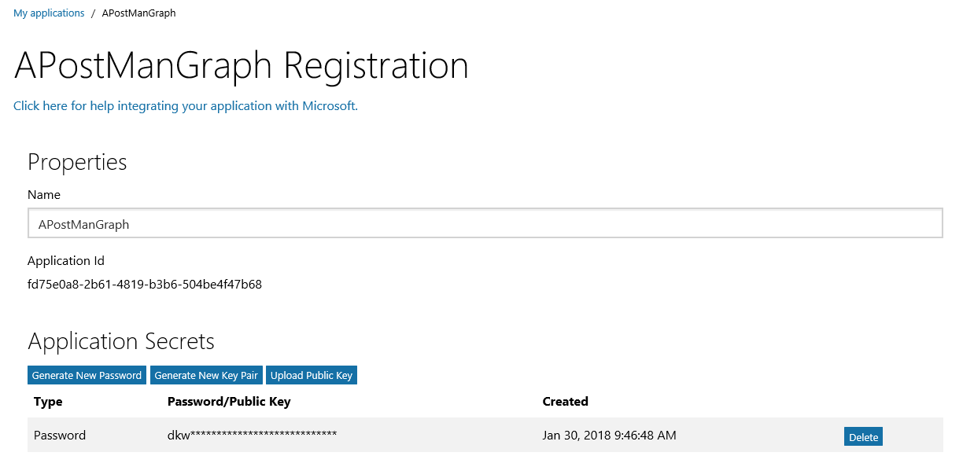
Task: Click the Name field label
Action: 43,194
